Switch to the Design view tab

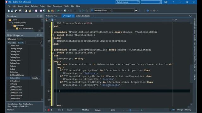180,110
